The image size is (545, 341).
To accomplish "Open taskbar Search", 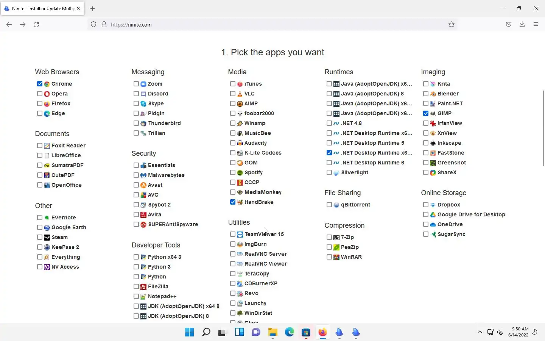I will click(x=206, y=332).
